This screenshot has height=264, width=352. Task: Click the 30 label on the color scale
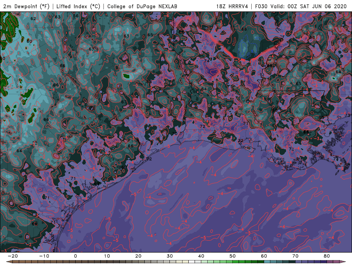pyautogui.click(x=170, y=256)
